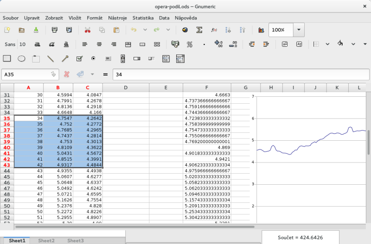Click the Cut scissors icon
The height and width of the screenshot is (244, 371).
click(x=87, y=30)
